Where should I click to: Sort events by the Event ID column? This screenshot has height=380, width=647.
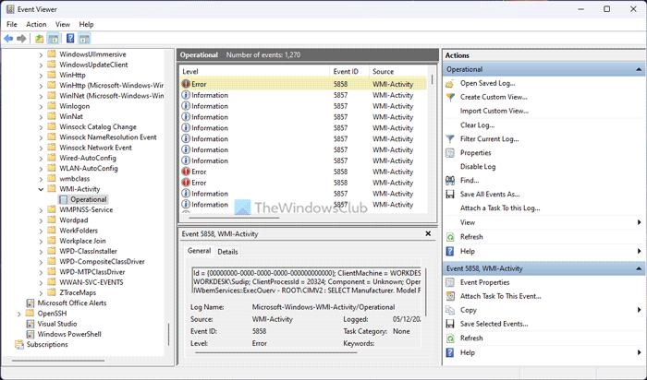[x=348, y=72]
